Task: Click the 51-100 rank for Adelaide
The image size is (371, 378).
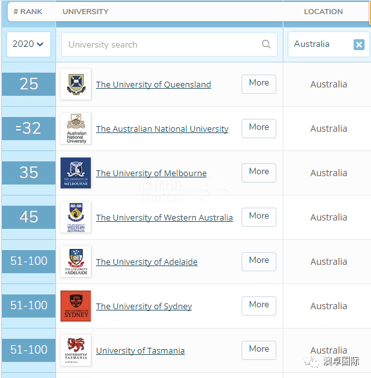Action: (x=29, y=262)
